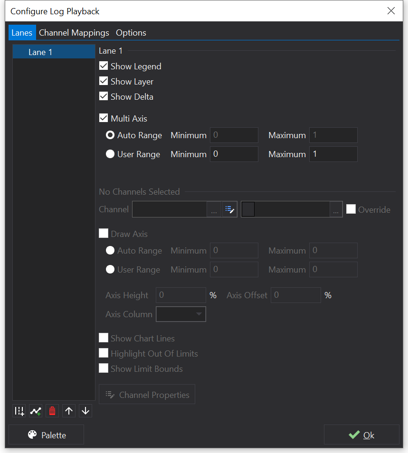The width and height of the screenshot is (408, 453).
Task: Move the lane up with the up arrow
Action: click(x=69, y=411)
